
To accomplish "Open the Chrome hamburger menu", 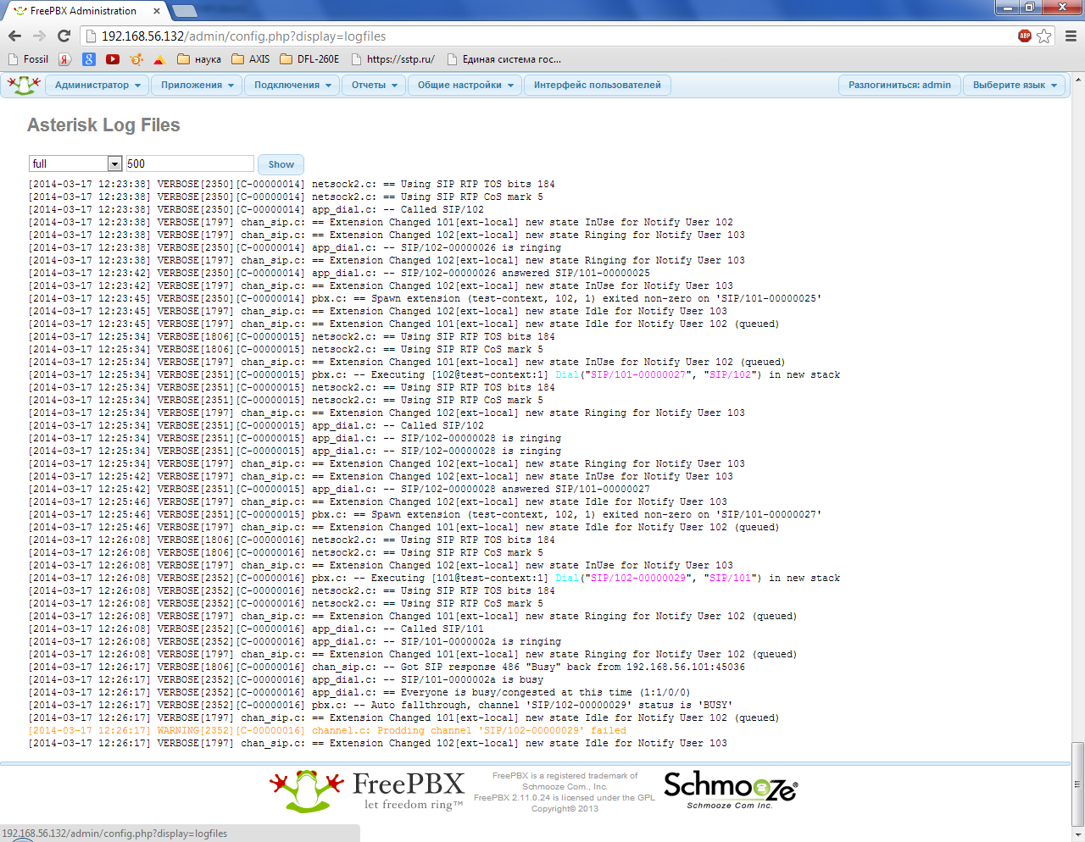I will (x=1071, y=36).
